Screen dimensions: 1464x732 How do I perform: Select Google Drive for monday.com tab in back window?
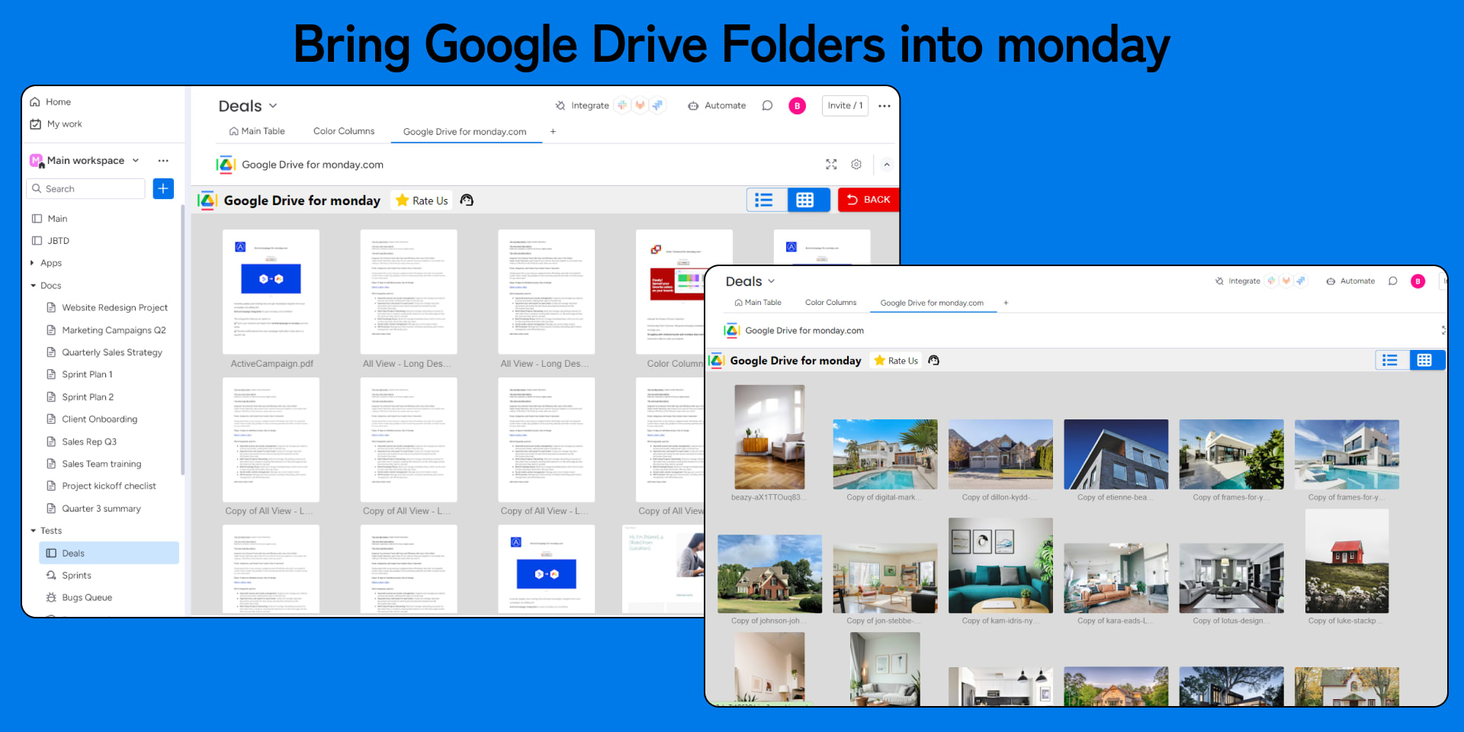point(464,131)
